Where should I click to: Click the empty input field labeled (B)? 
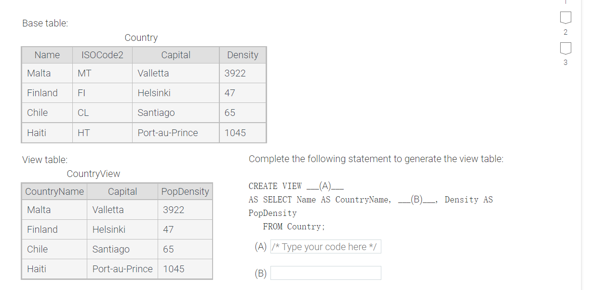pos(325,273)
